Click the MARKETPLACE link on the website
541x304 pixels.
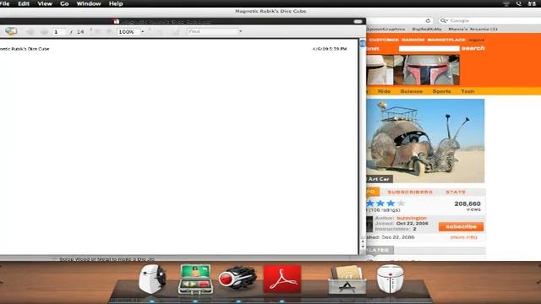446,40
